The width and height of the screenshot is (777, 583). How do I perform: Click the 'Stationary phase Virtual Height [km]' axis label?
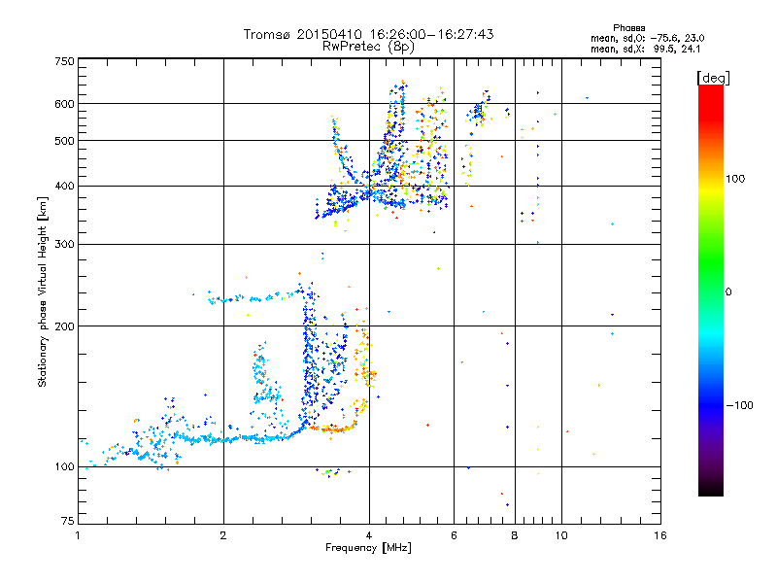point(42,292)
